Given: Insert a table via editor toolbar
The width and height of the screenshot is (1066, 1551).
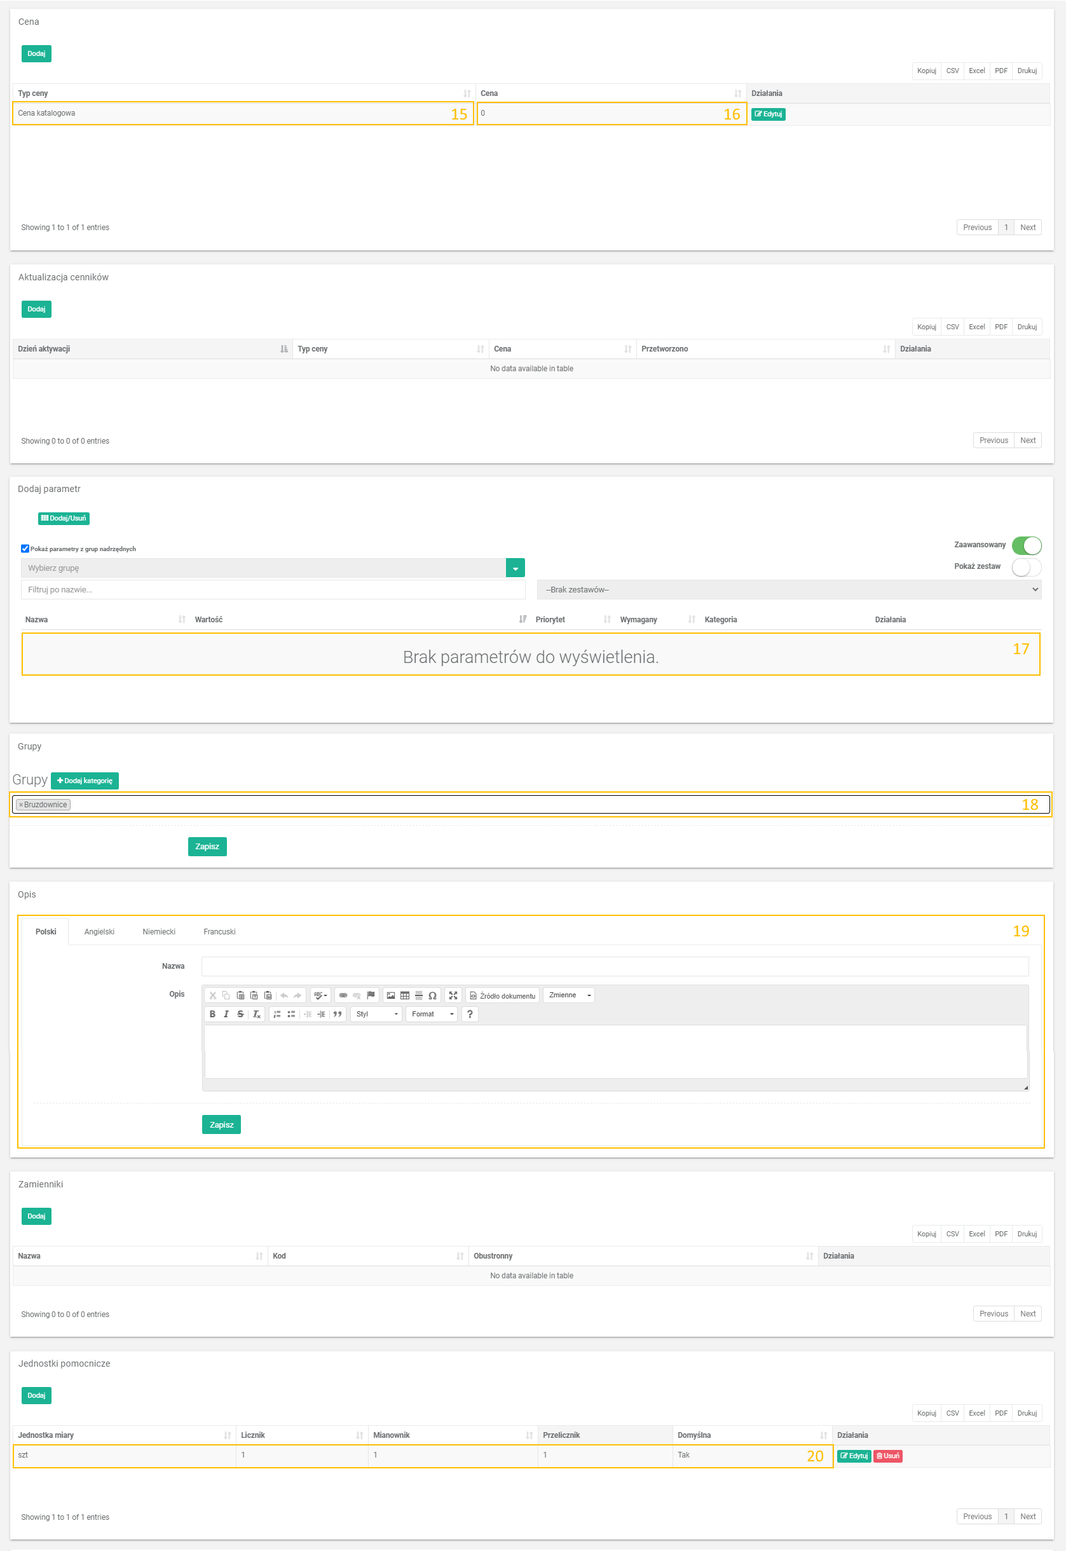Looking at the screenshot, I should coord(405,995).
